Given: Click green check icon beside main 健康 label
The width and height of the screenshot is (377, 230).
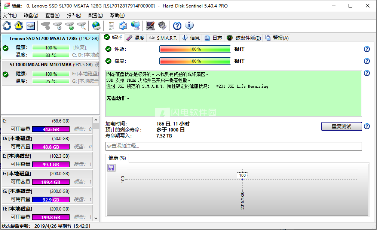Looking at the screenshot, I should (x=108, y=61).
